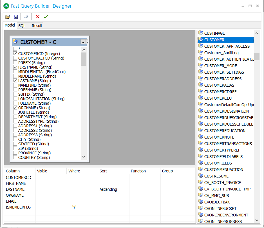Check the CUSTOMERALTCD (String) checkbox
The image size is (264, 228).
pos(15,58)
